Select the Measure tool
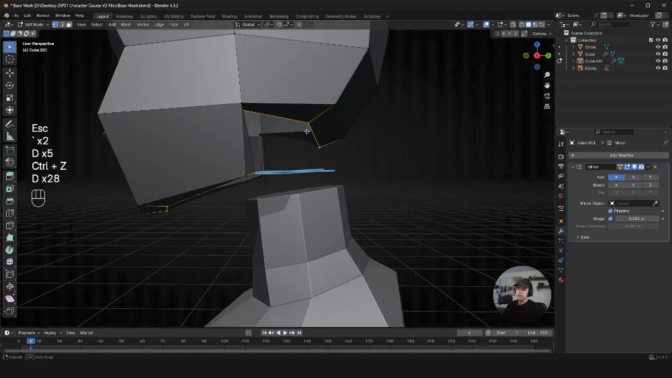 click(9, 136)
